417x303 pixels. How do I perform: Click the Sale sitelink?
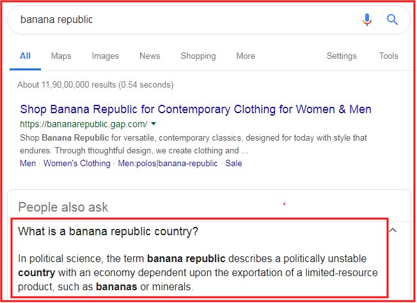point(234,163)
